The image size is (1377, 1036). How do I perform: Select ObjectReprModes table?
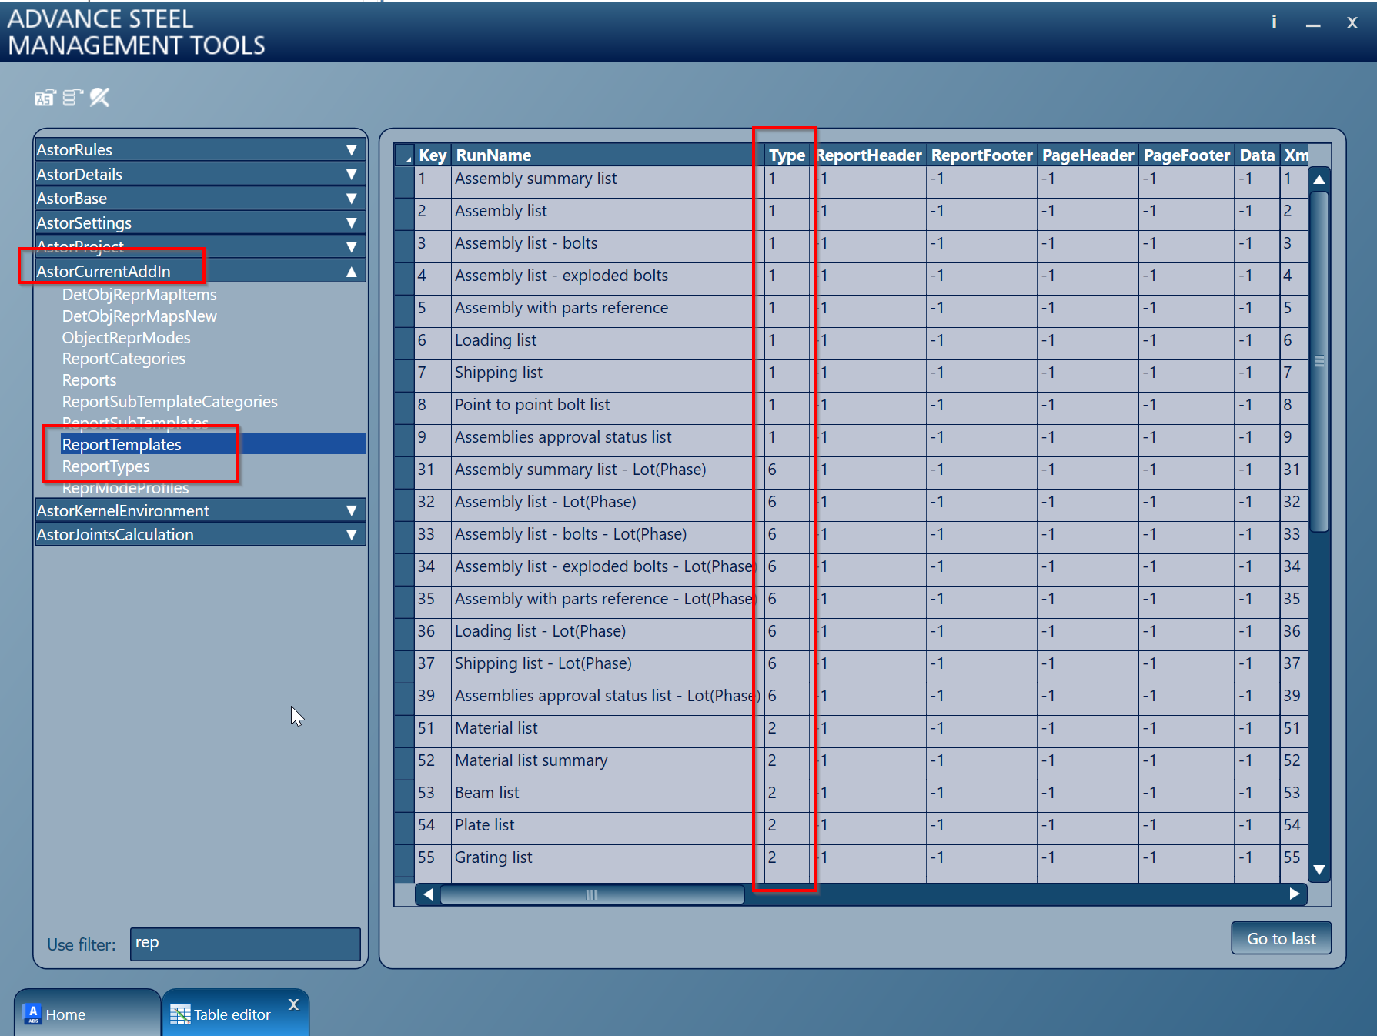point(126,338)
